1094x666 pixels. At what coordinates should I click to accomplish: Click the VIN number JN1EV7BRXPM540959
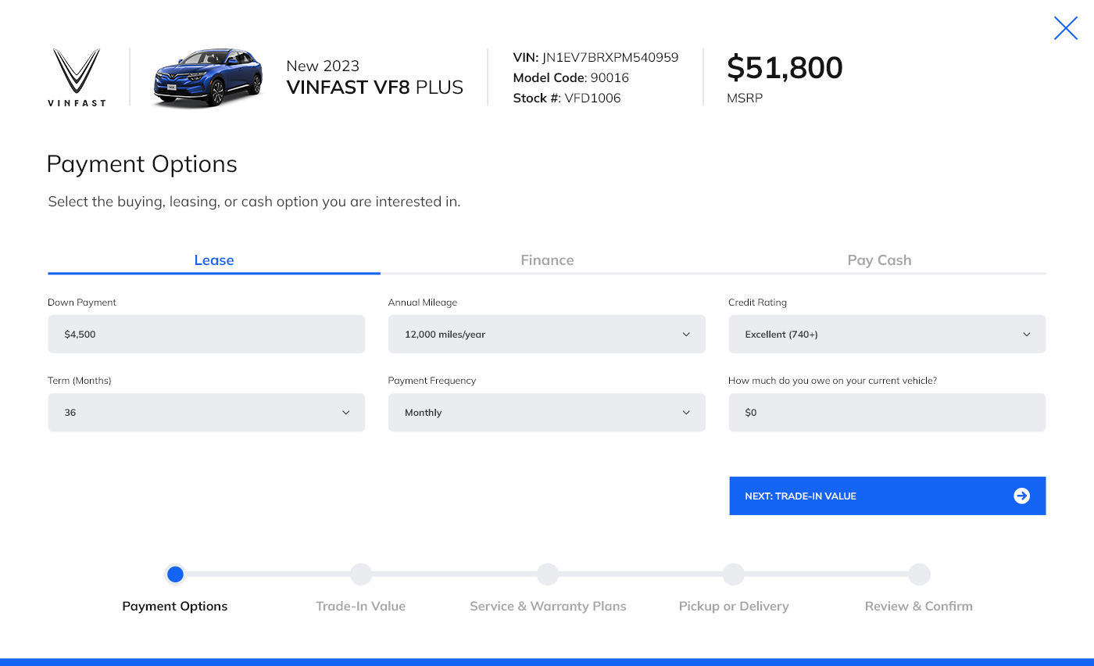[x=610, y=57]
